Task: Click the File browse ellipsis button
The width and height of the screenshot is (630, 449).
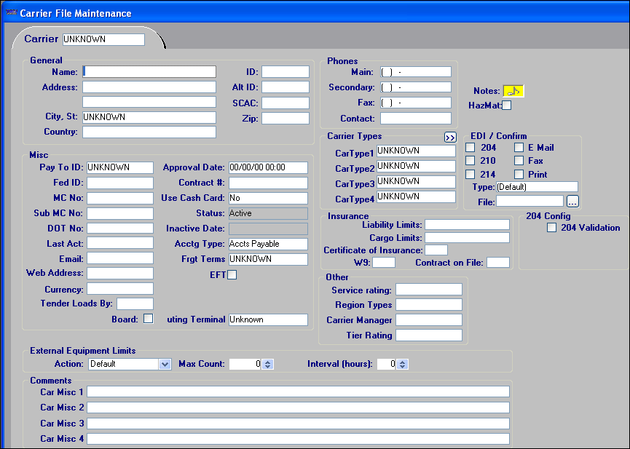Action: point(572,201)
